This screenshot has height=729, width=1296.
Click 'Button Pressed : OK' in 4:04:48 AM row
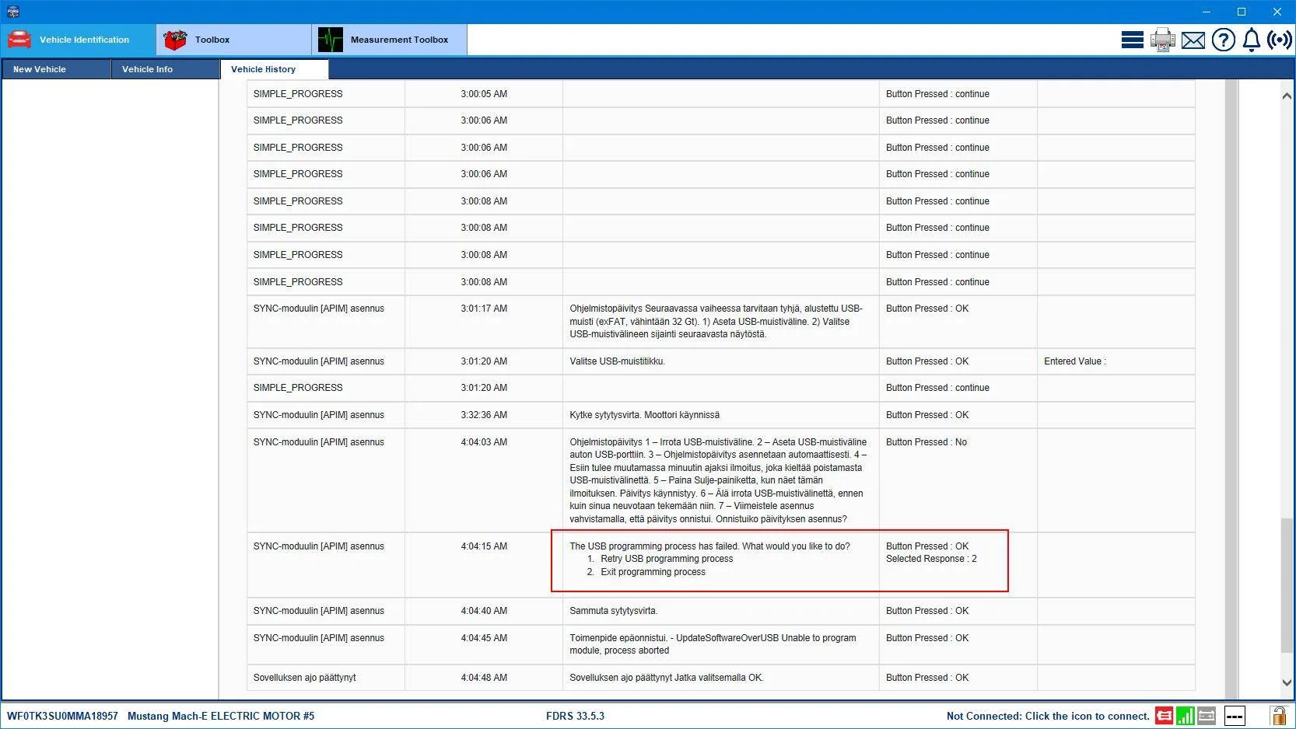[927, 678]
